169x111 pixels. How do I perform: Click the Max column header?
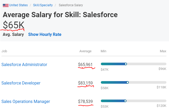(163, 51)
